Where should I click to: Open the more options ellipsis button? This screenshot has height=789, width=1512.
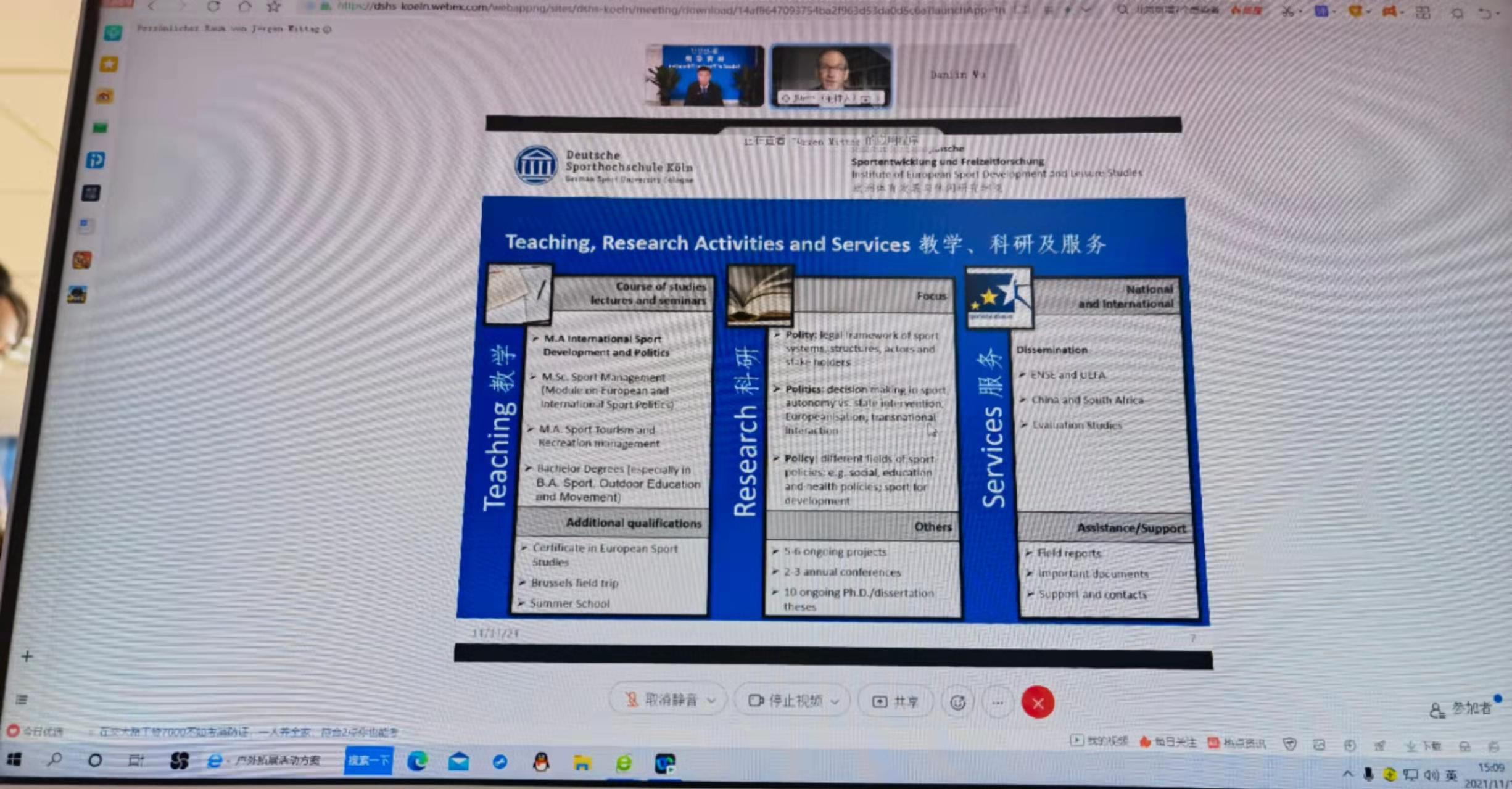(x=998, y=702)
